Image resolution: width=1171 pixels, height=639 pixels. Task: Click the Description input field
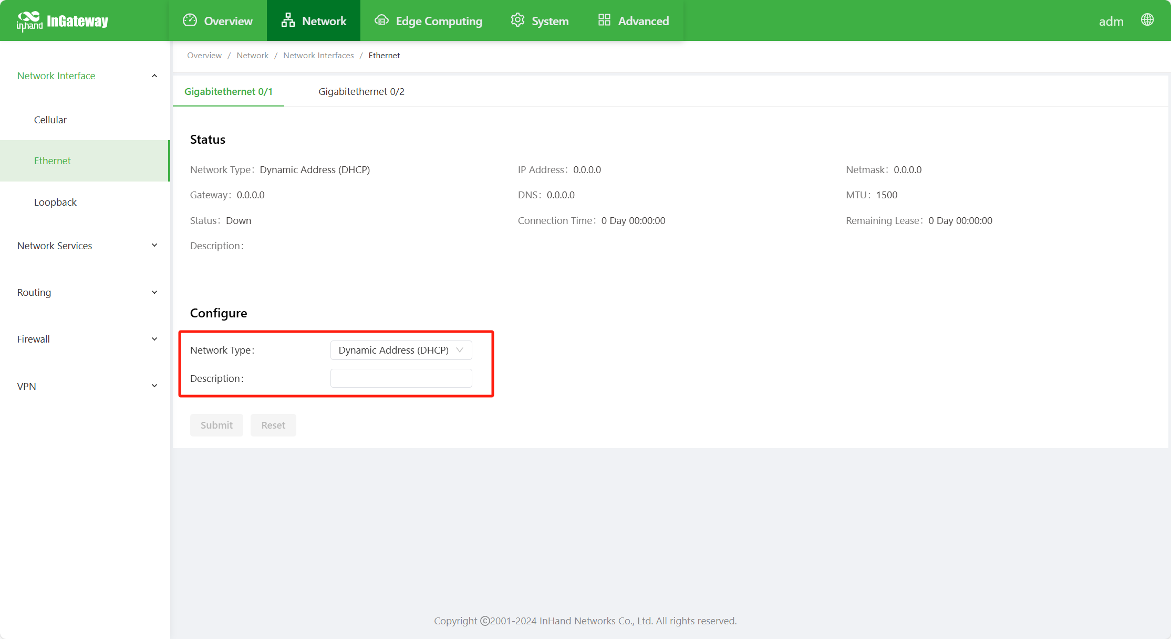(401, 378)
